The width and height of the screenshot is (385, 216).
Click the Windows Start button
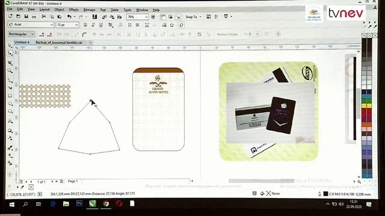coord(12,204)
